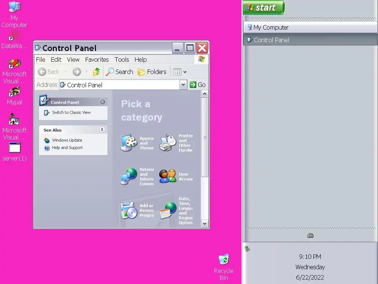Click the 6/22/2022 date text

tap(310, 277)
